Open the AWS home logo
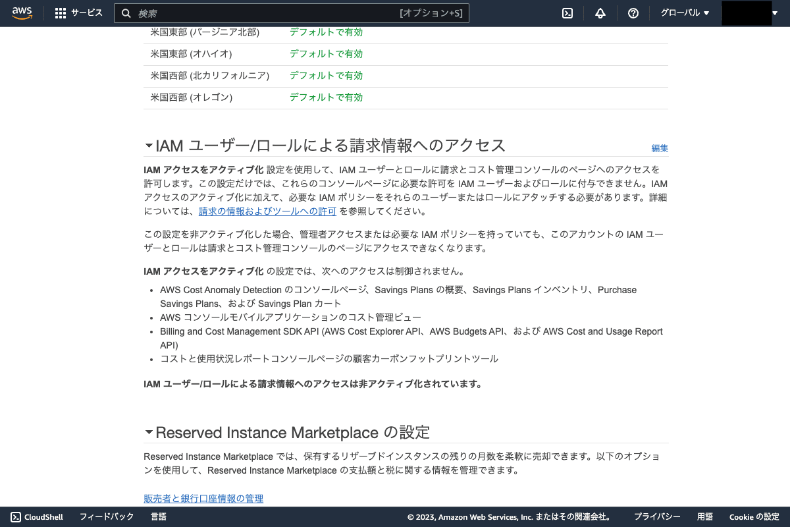This screenshot has width=790, height=527. (x=22, y=13)
